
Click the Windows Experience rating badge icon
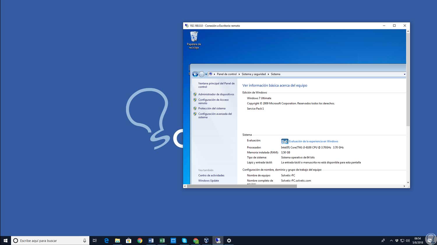(284, 142)
